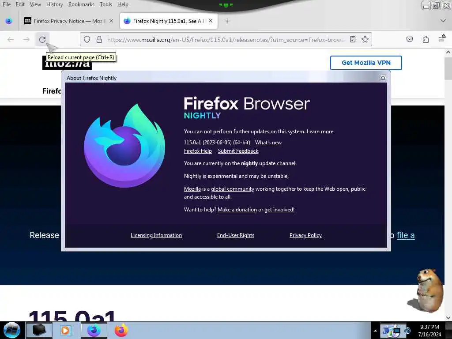Click the Learn more link

(320, 132)
